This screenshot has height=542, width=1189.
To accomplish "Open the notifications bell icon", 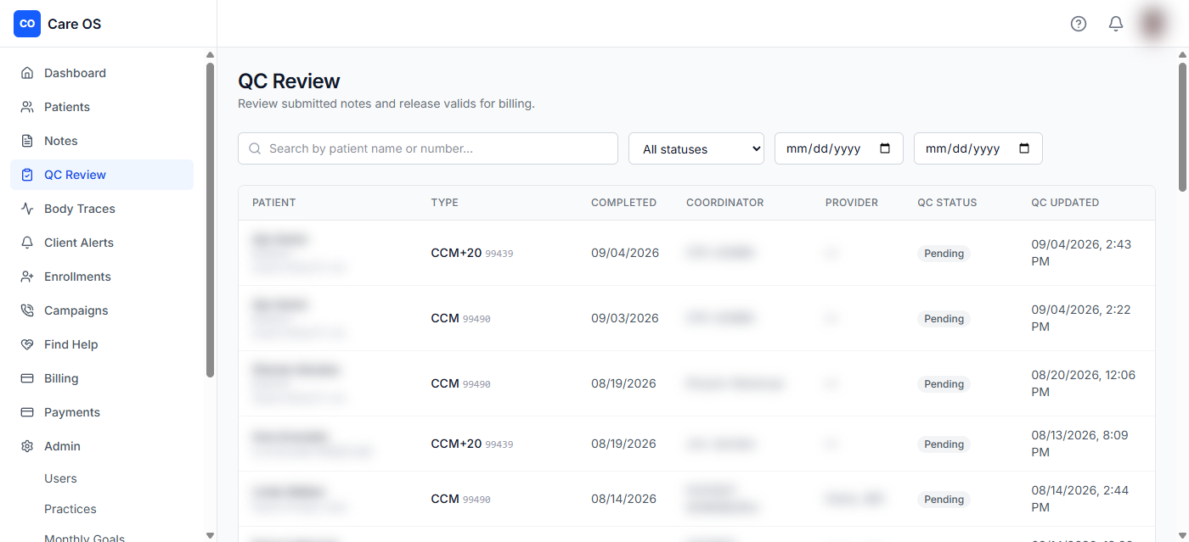I will point(1116,24).
